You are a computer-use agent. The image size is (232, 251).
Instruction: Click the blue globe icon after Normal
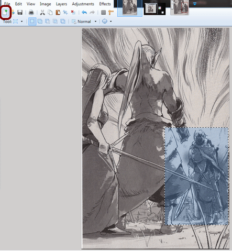[x=105, y=21]
